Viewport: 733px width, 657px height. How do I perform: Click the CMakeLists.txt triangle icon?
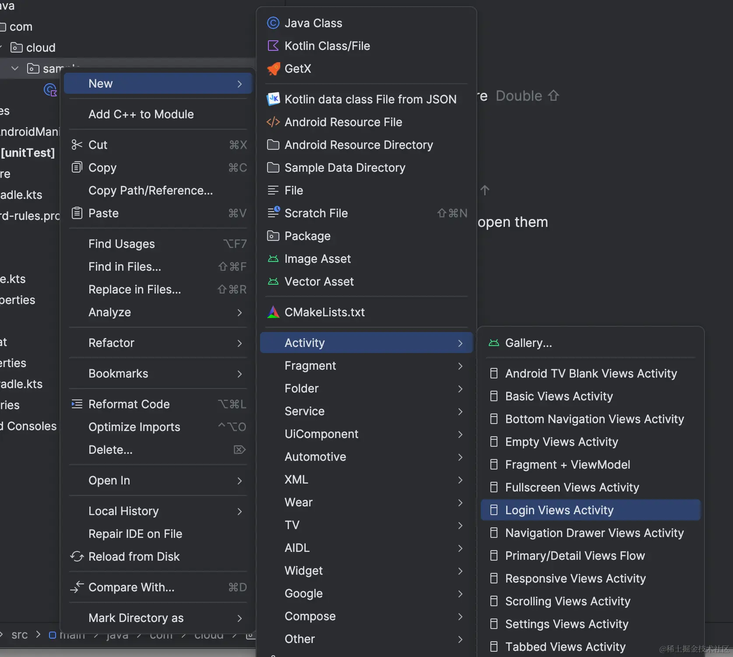[273, 312]
